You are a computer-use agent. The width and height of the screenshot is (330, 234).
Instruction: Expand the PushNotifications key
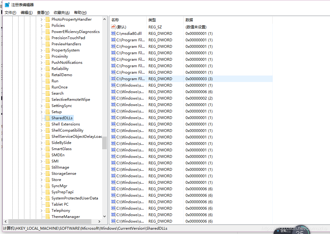pyautogui.click(x=41, y=63)
